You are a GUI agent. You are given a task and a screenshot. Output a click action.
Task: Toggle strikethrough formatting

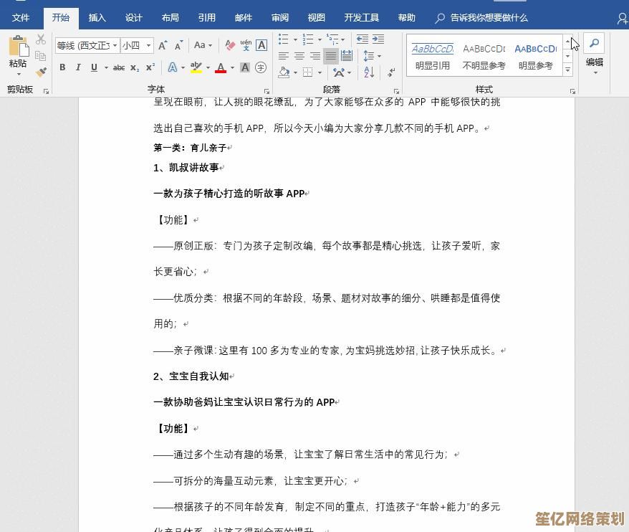click(119, 68)
